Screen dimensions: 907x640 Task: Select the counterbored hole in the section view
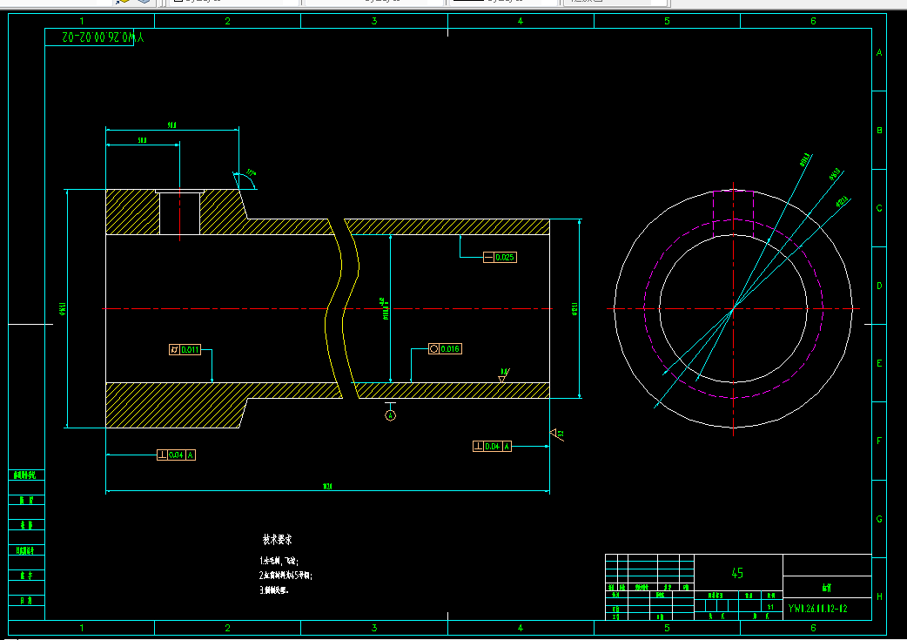[180, 212]
